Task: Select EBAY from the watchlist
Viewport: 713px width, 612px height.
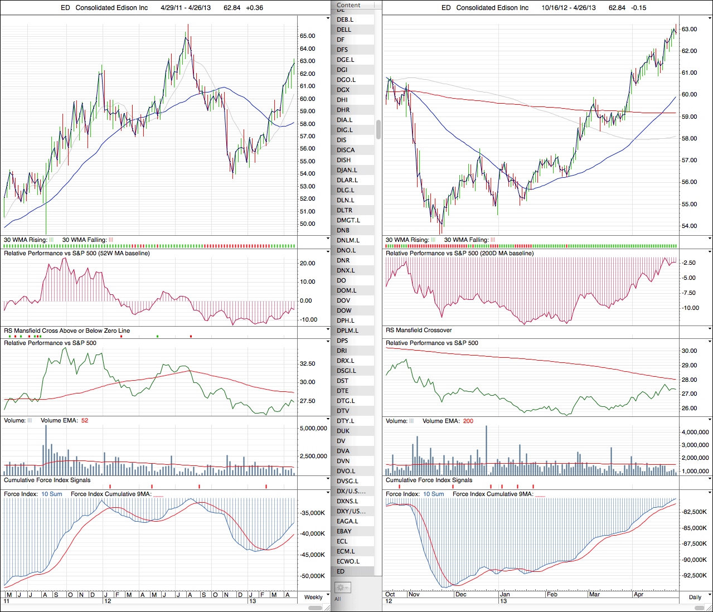Action: (344, 531)
